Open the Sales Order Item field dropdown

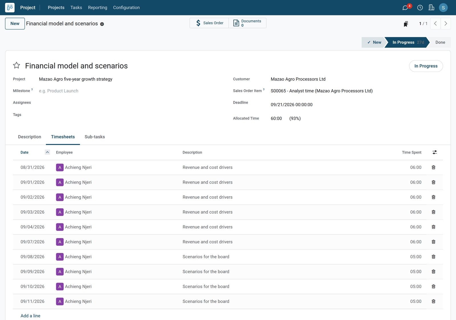pos(357,91)
